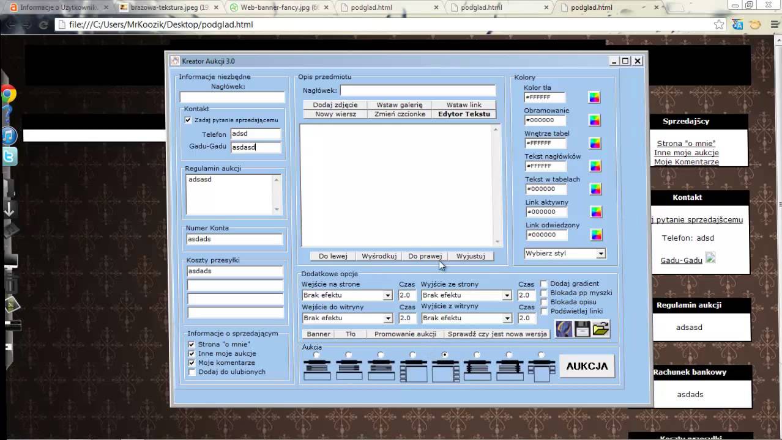Click Wyśrodkuj alignment button
Viewport: 782px width, 440px height.
tap(379, 256)
